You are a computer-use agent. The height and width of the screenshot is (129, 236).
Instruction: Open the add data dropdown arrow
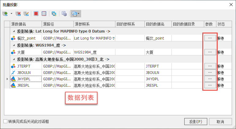point(11,14)
